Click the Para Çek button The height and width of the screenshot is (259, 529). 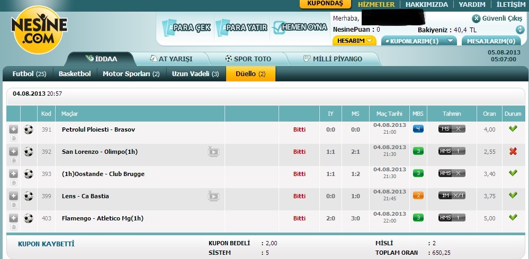click(x=186, y=27)
